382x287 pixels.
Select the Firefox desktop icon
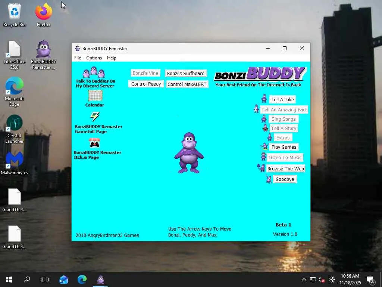click(44, 15)
